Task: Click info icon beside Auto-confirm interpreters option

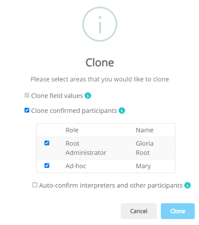Action: coord(187,185)
